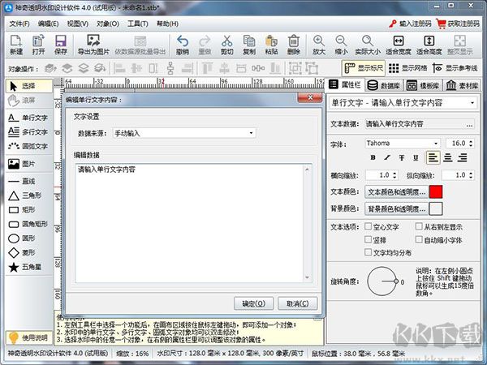Click the red text color swatch

pyautogui.click(x=436, y=192)
